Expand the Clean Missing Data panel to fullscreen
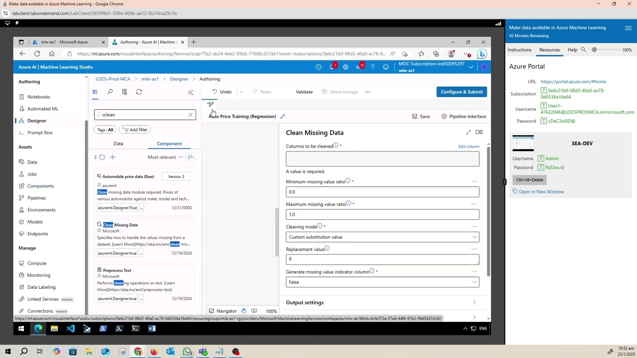This screenshot has width=637, height=358. pos(468,132)
